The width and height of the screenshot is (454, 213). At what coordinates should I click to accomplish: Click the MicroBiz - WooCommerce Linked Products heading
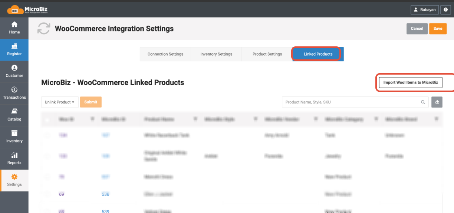click(113, 82)
